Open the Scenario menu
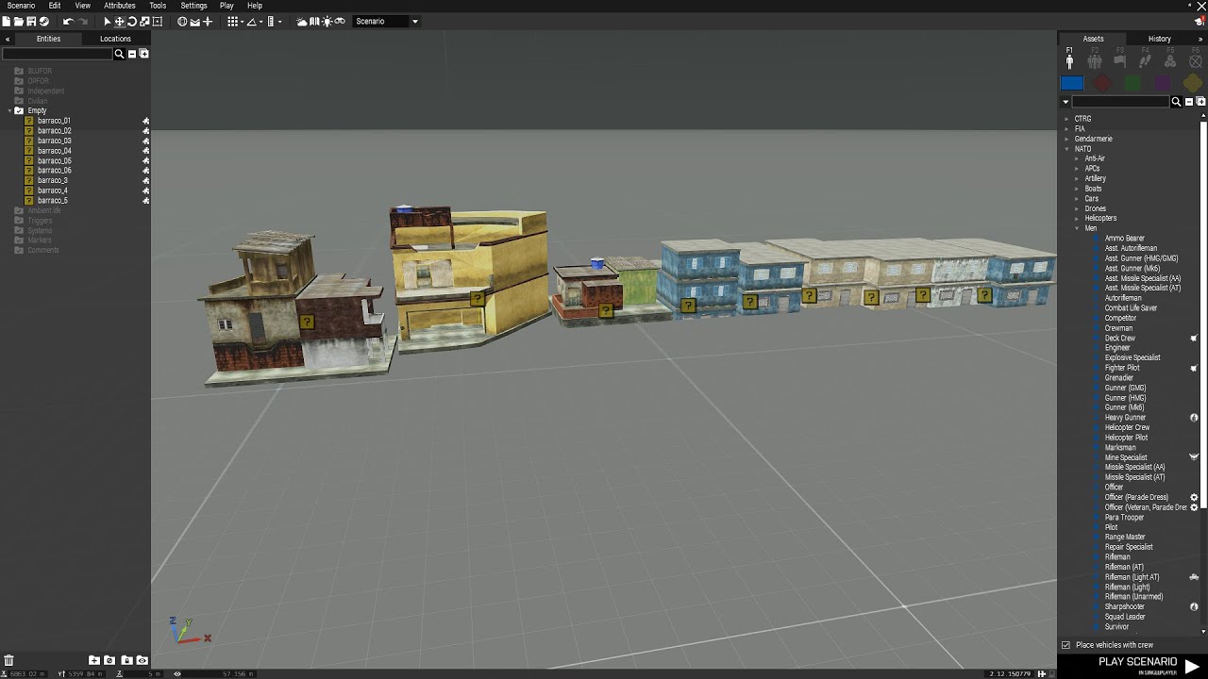The image size is (1208, 679). tap(21, 6)
